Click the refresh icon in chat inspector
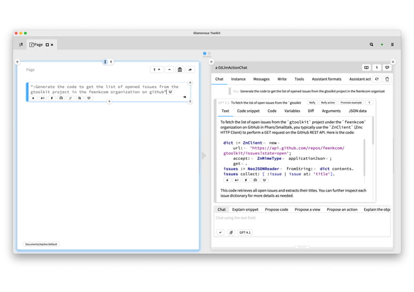Viewport: 414px width, 292px height. [377, 79]
